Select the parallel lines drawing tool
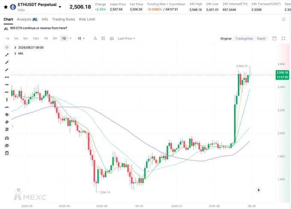 click(x=7, y=114)
